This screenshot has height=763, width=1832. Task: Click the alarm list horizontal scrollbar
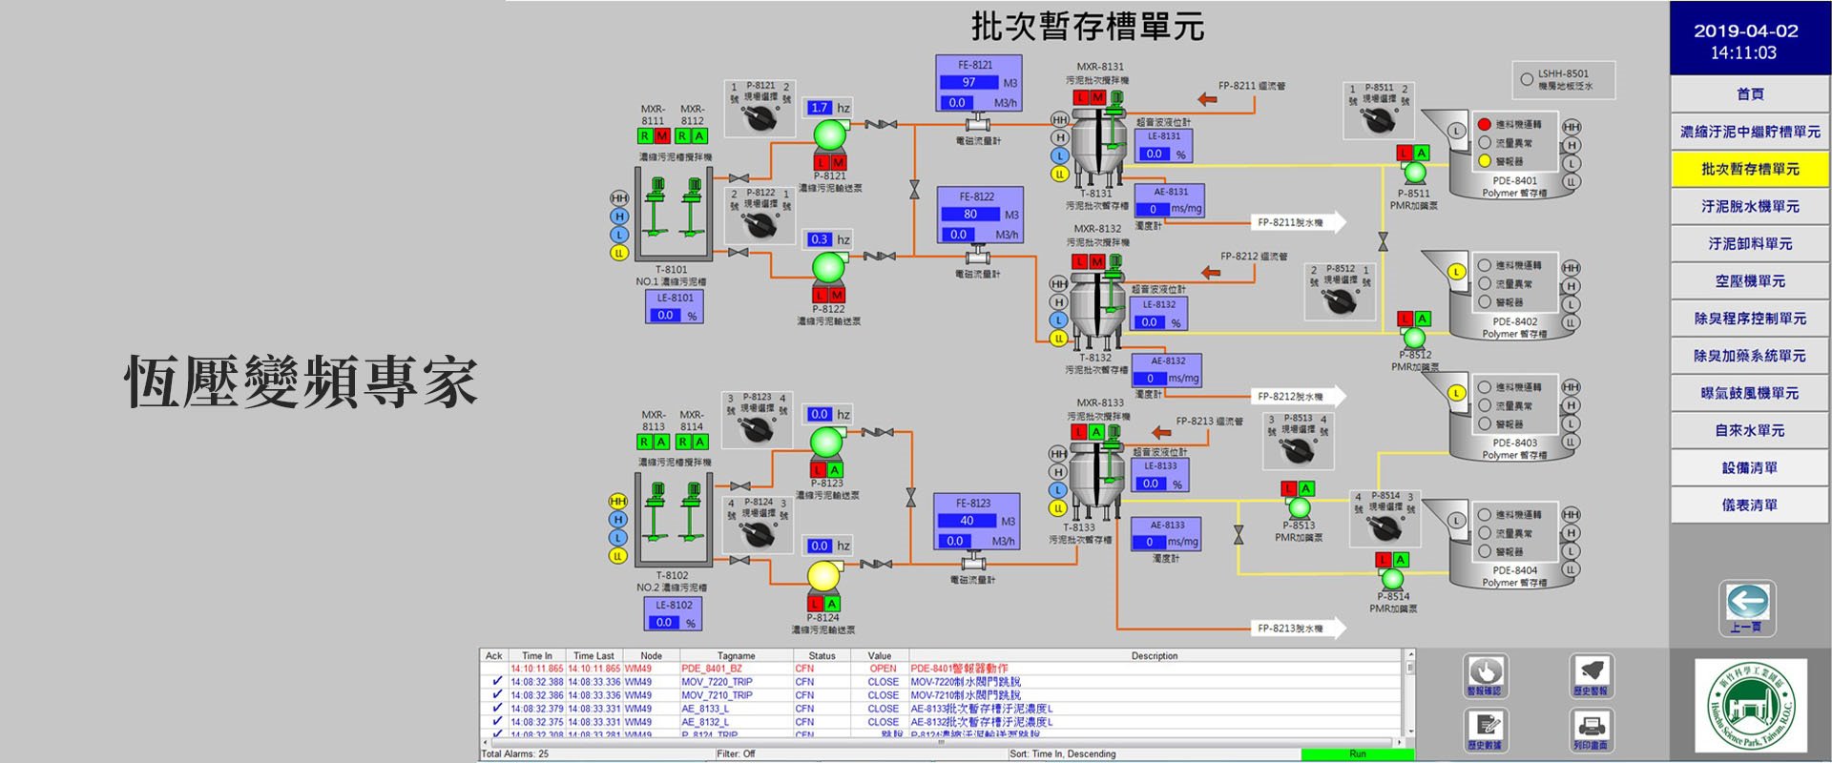click(x=940, y=743)
